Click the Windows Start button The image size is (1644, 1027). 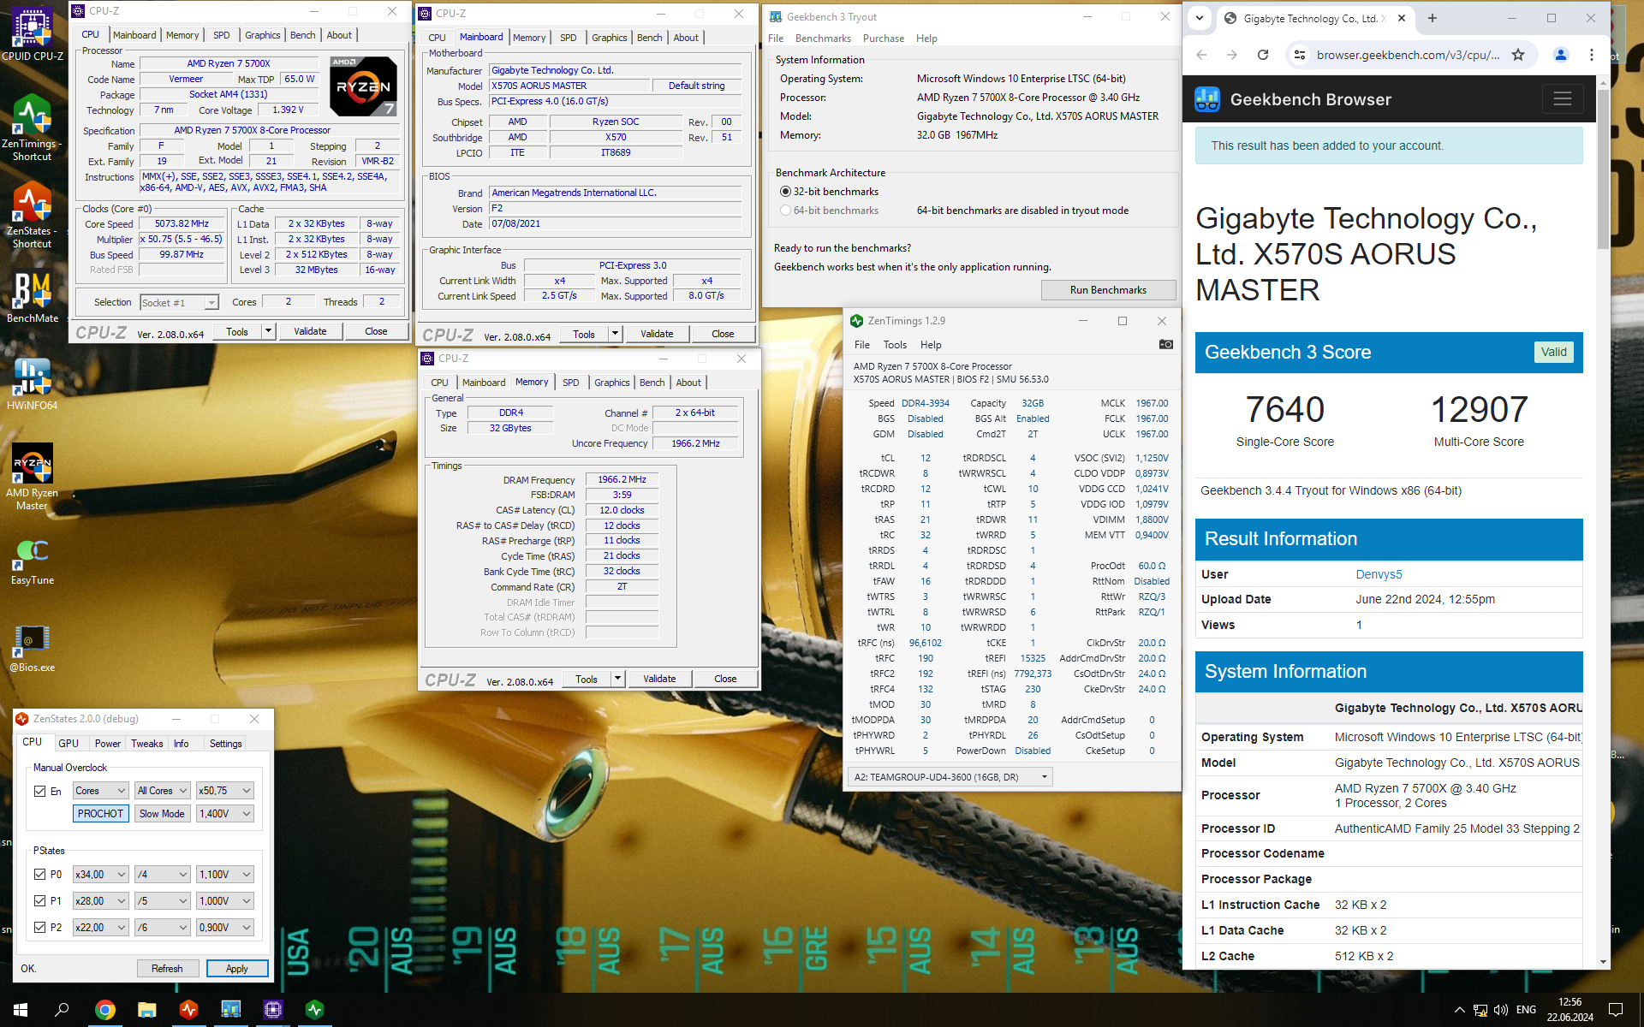tap(21, 1010)
